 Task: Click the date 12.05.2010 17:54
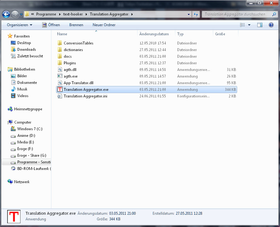click(x=153, y=43)
